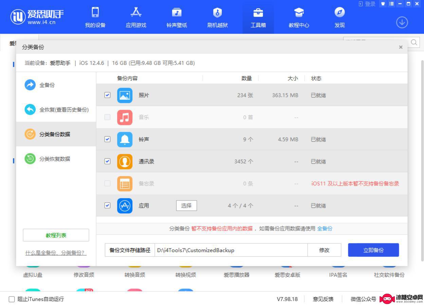Open the title bar menu list icon
424x306 pixels.
(391, 4)
